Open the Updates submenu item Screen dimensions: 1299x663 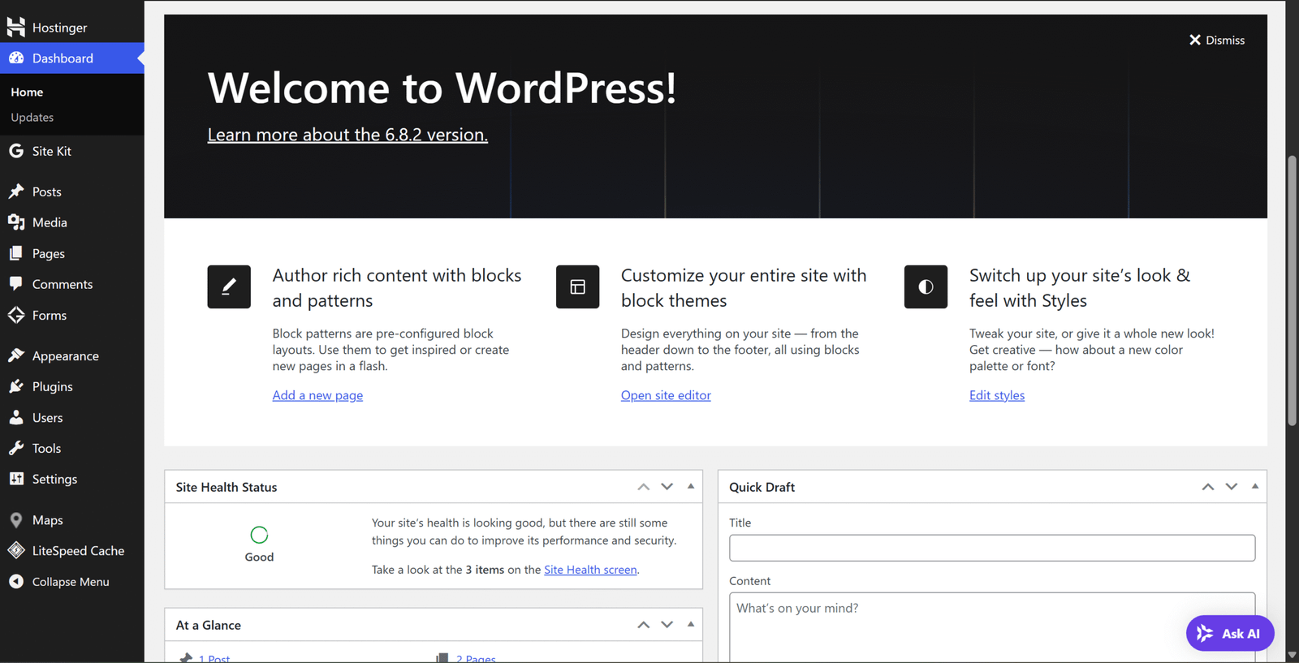point(32,118)
